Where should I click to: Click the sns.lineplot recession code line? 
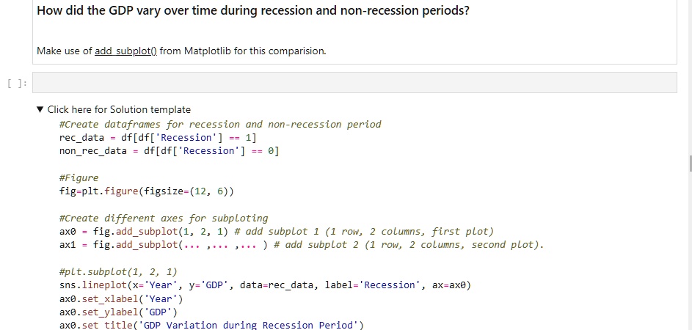(x=265, y=285)
